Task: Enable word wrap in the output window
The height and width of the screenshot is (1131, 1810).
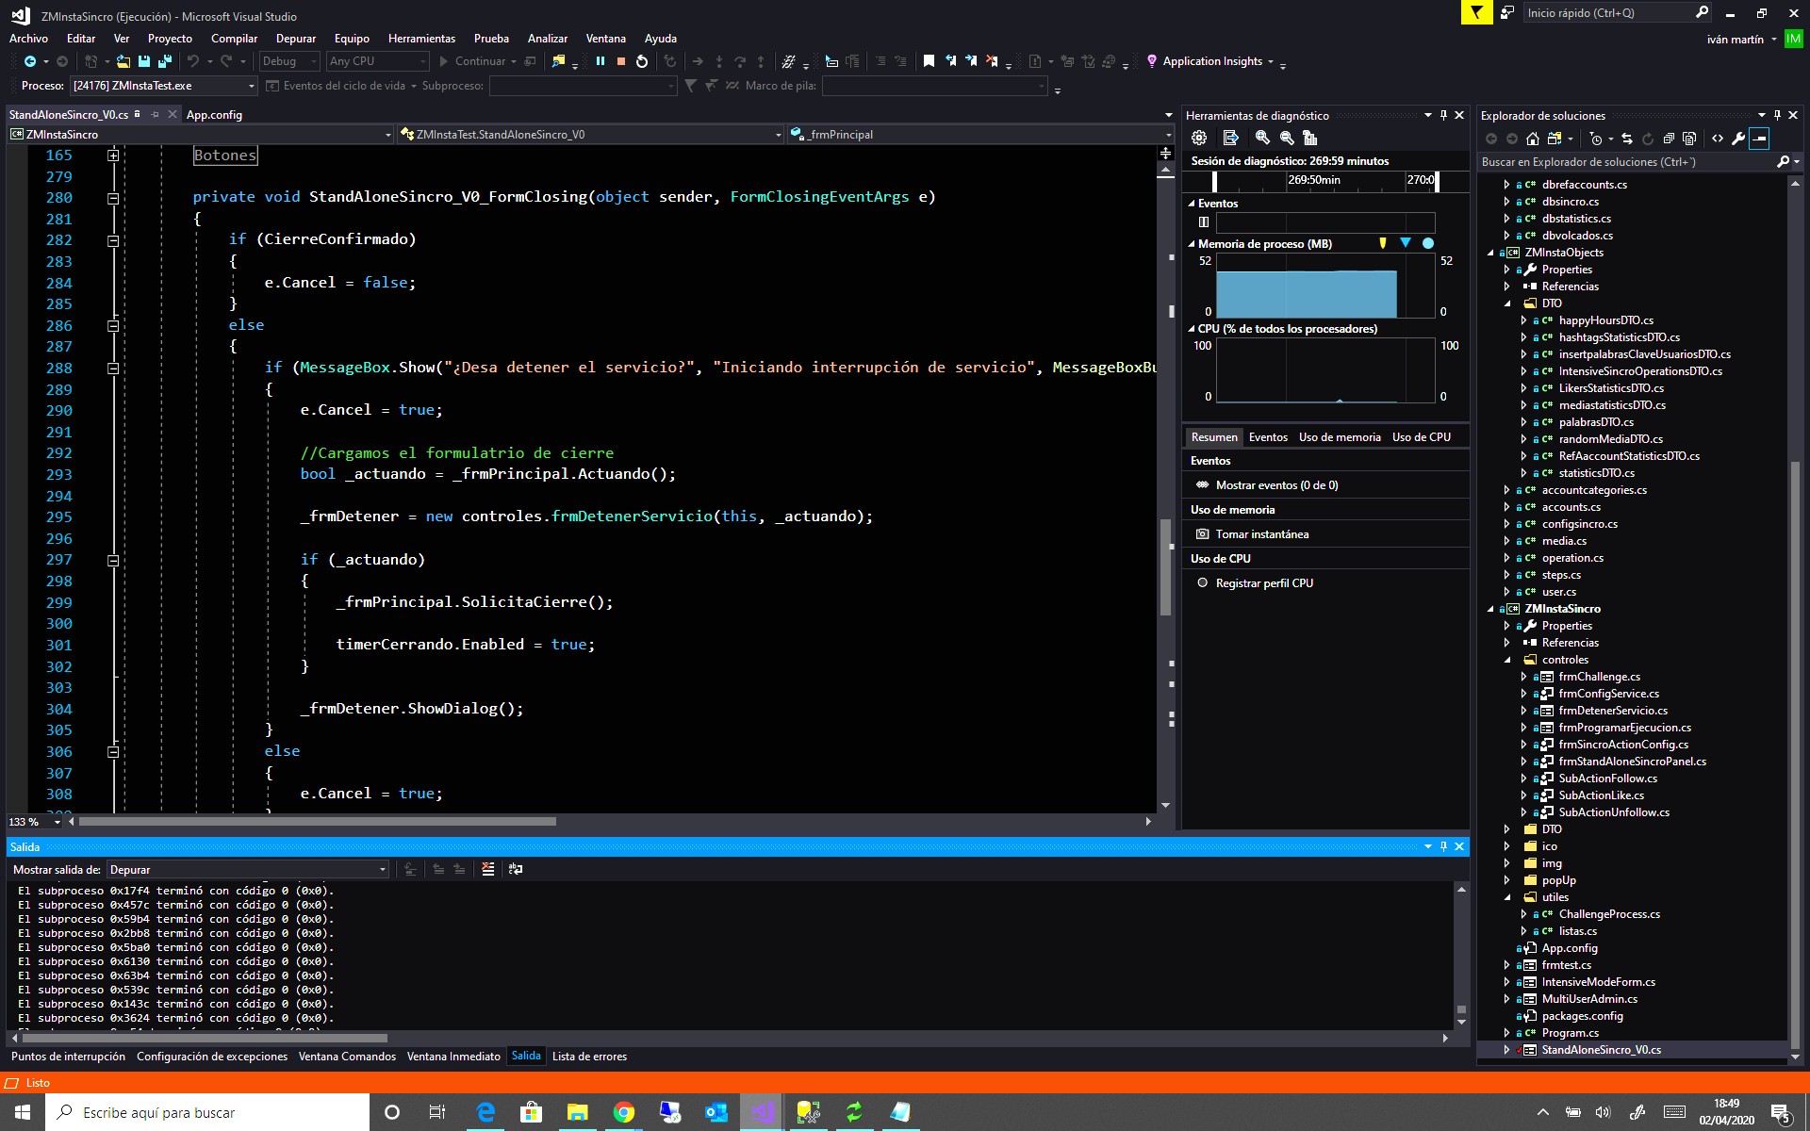Action: [x=515, y=869]
